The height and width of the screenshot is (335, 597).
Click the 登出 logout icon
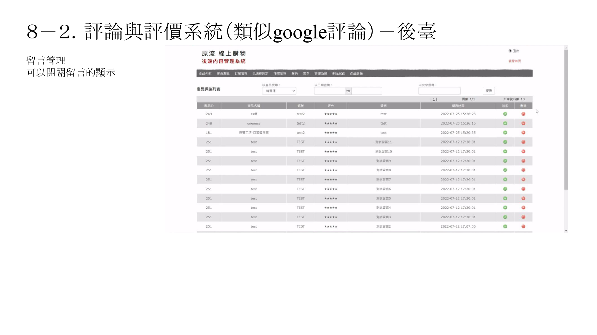tap(510, 51)
